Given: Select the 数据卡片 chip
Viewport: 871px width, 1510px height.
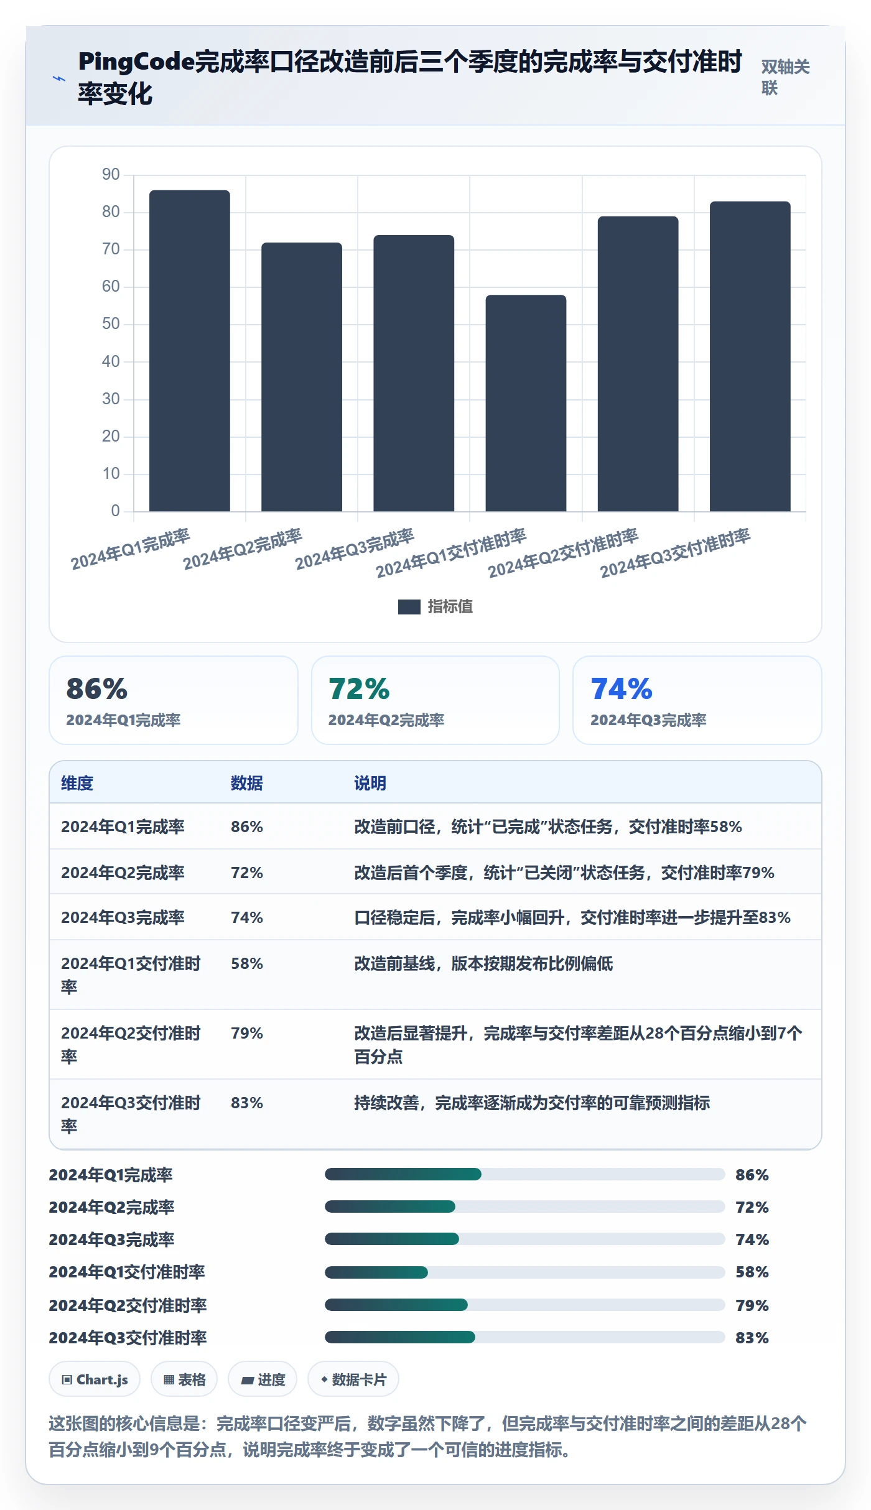Looking at the screenshot, I should pos(353,1379).
